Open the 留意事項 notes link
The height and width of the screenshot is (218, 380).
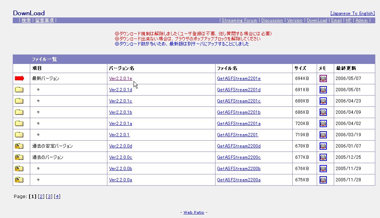click(x=45, y=20)
